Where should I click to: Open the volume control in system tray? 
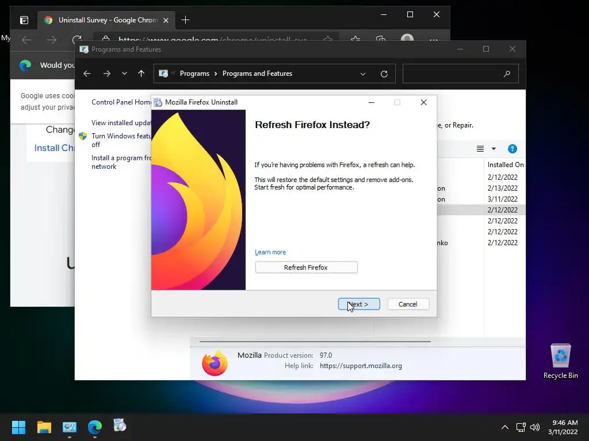click(535, 427)
